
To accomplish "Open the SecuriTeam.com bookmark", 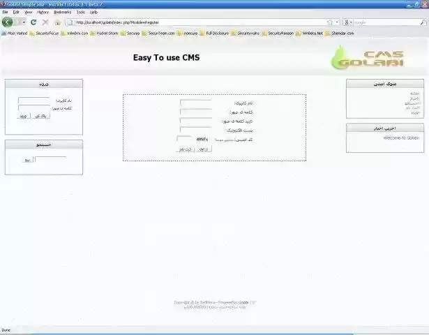I will coord(158,33).
